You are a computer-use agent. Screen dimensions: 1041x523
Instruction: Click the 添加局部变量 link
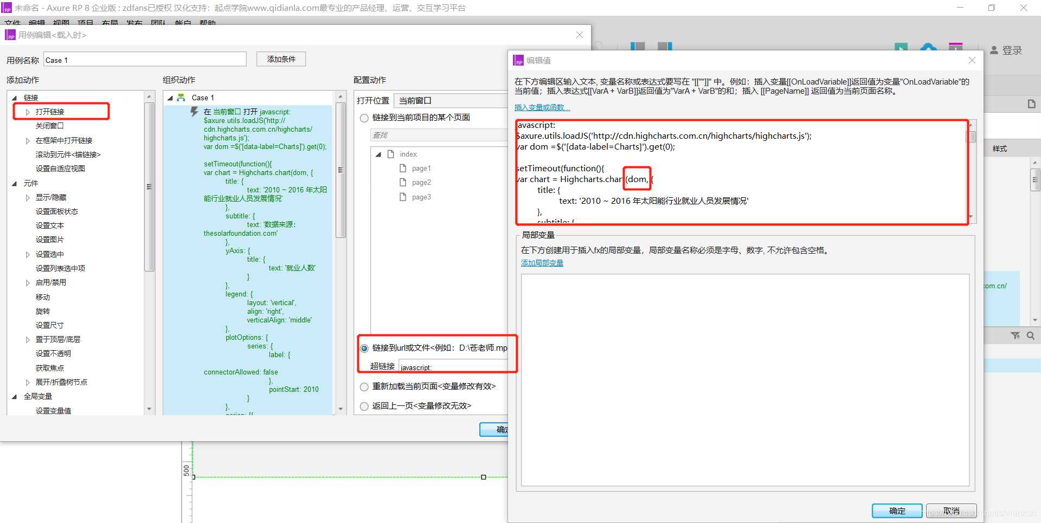point(542,263)
